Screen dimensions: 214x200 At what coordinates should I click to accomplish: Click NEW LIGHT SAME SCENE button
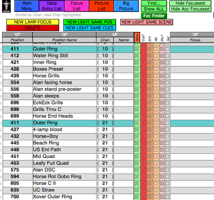147,22
